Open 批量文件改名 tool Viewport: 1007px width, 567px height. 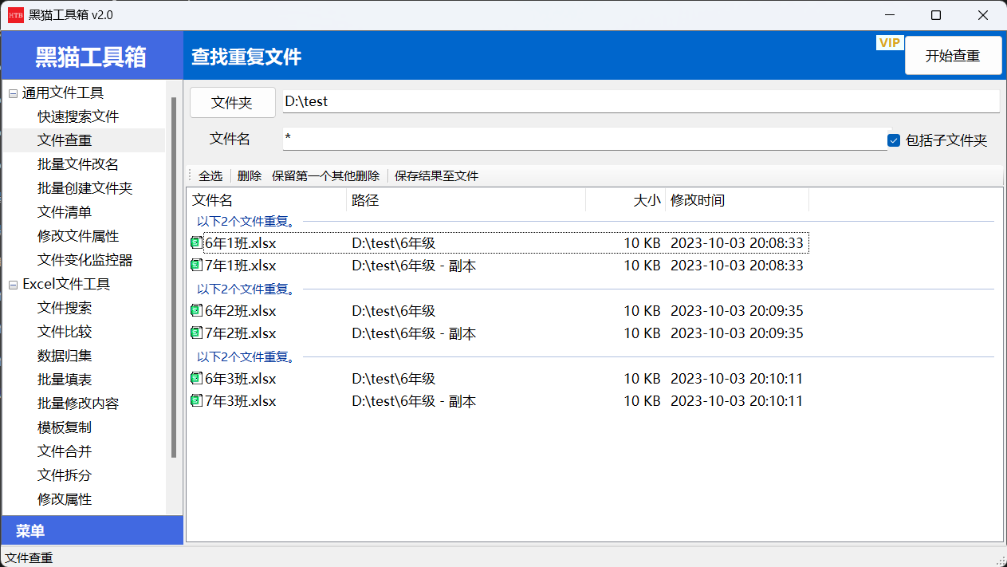coord(78,164)
